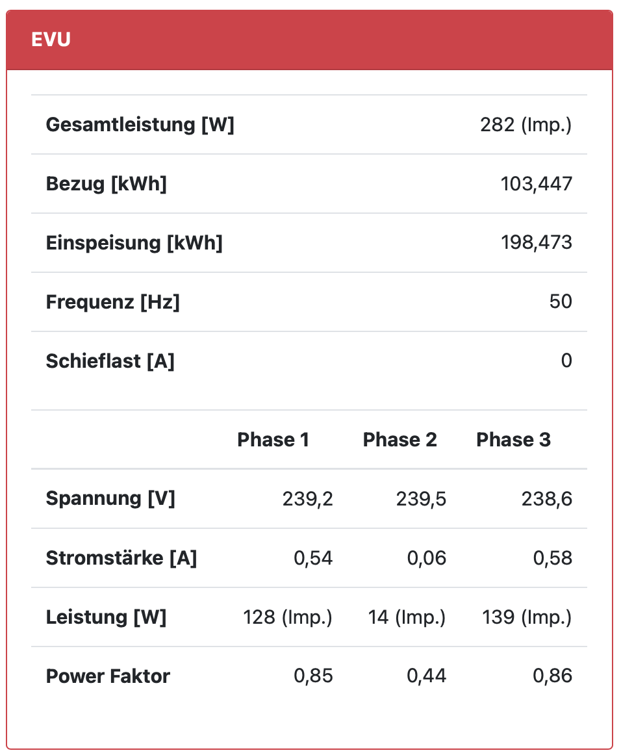This screenshot has width=621, height=755.
Task: Select Phase 2 power factor 0,44
Action: click(x=427, y=676)
